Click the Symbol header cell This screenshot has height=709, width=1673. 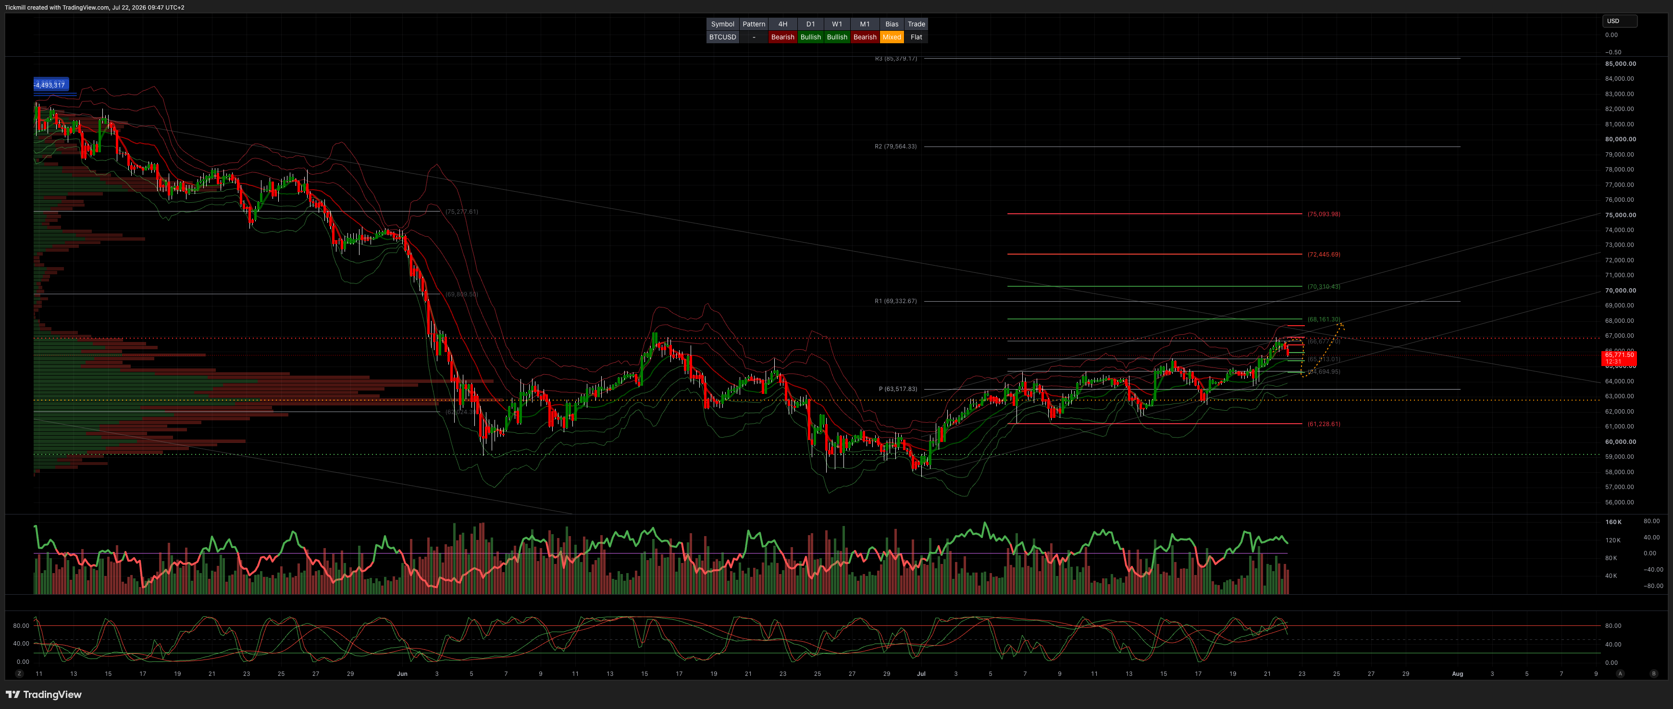click(x=722, y=24)
